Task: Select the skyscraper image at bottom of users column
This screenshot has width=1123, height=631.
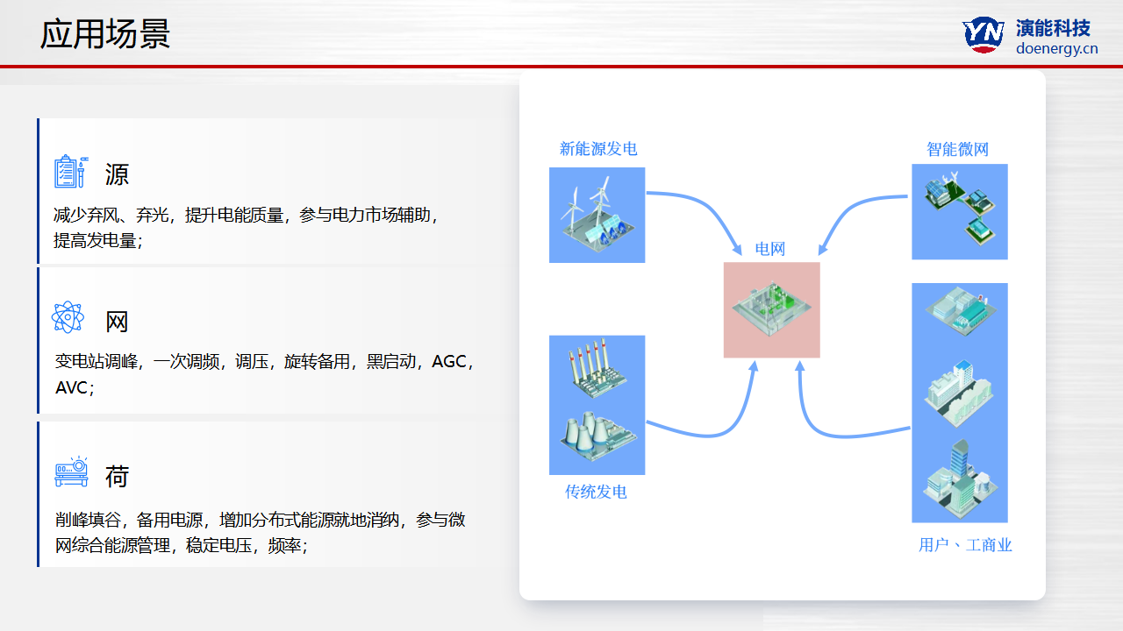Action: click(959, 480)
